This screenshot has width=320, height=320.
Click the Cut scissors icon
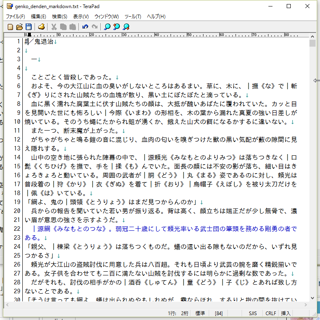point(54,27)
